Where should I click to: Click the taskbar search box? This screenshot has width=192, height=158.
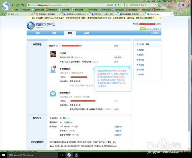tap(32, 155)
